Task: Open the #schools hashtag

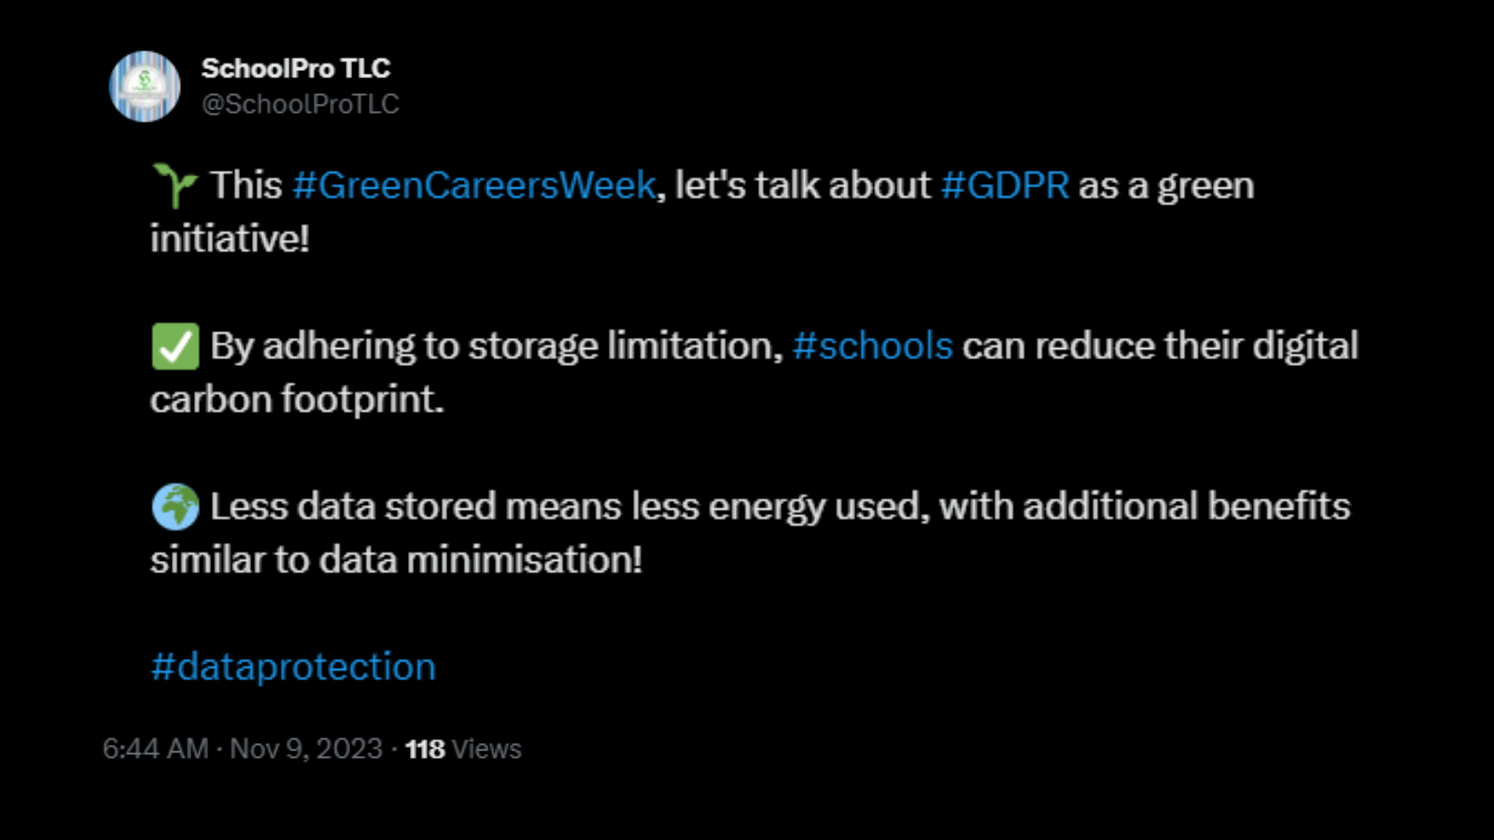Action: tap(872, 346)
